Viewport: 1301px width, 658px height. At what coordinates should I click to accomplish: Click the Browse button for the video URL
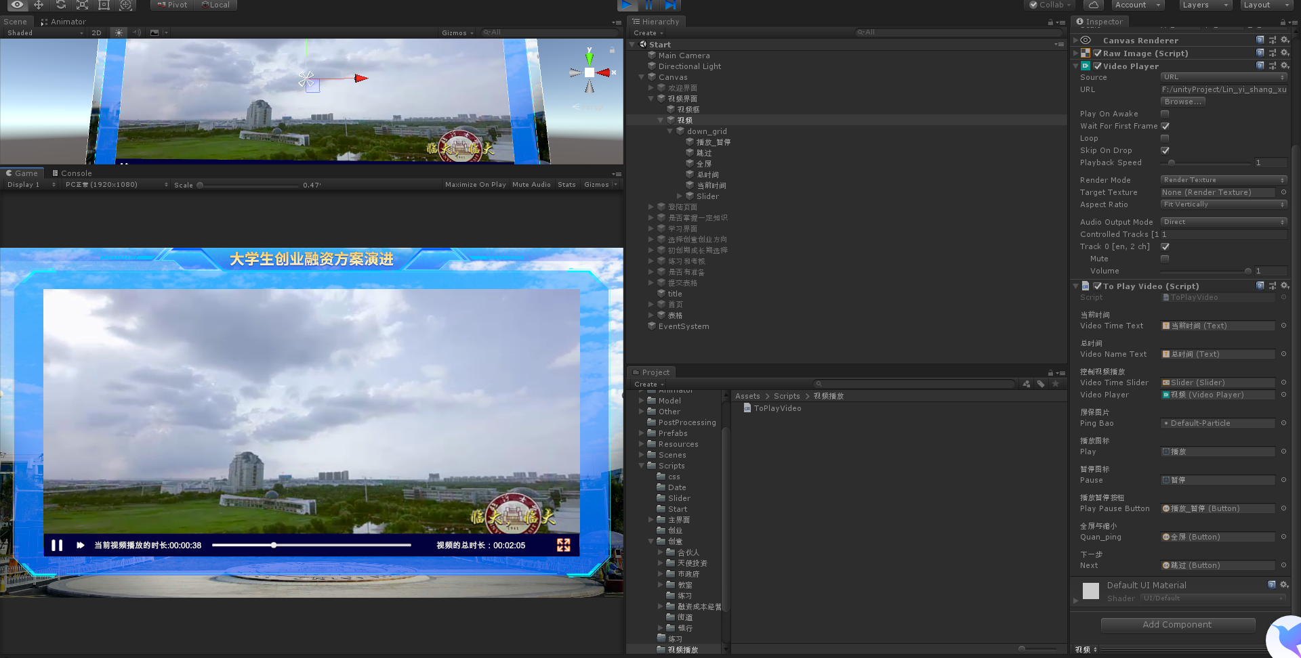(1182, 102)
